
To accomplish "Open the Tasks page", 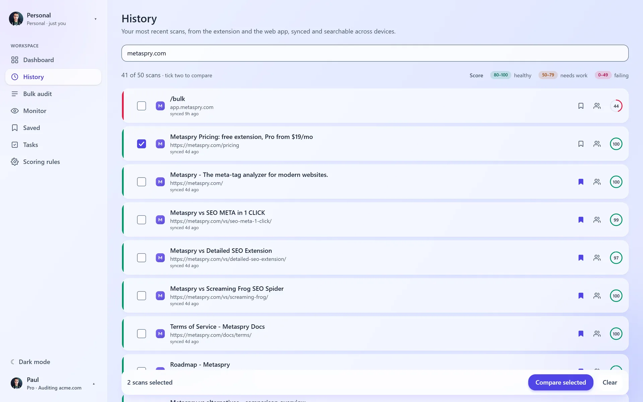I will click(53, 145).
